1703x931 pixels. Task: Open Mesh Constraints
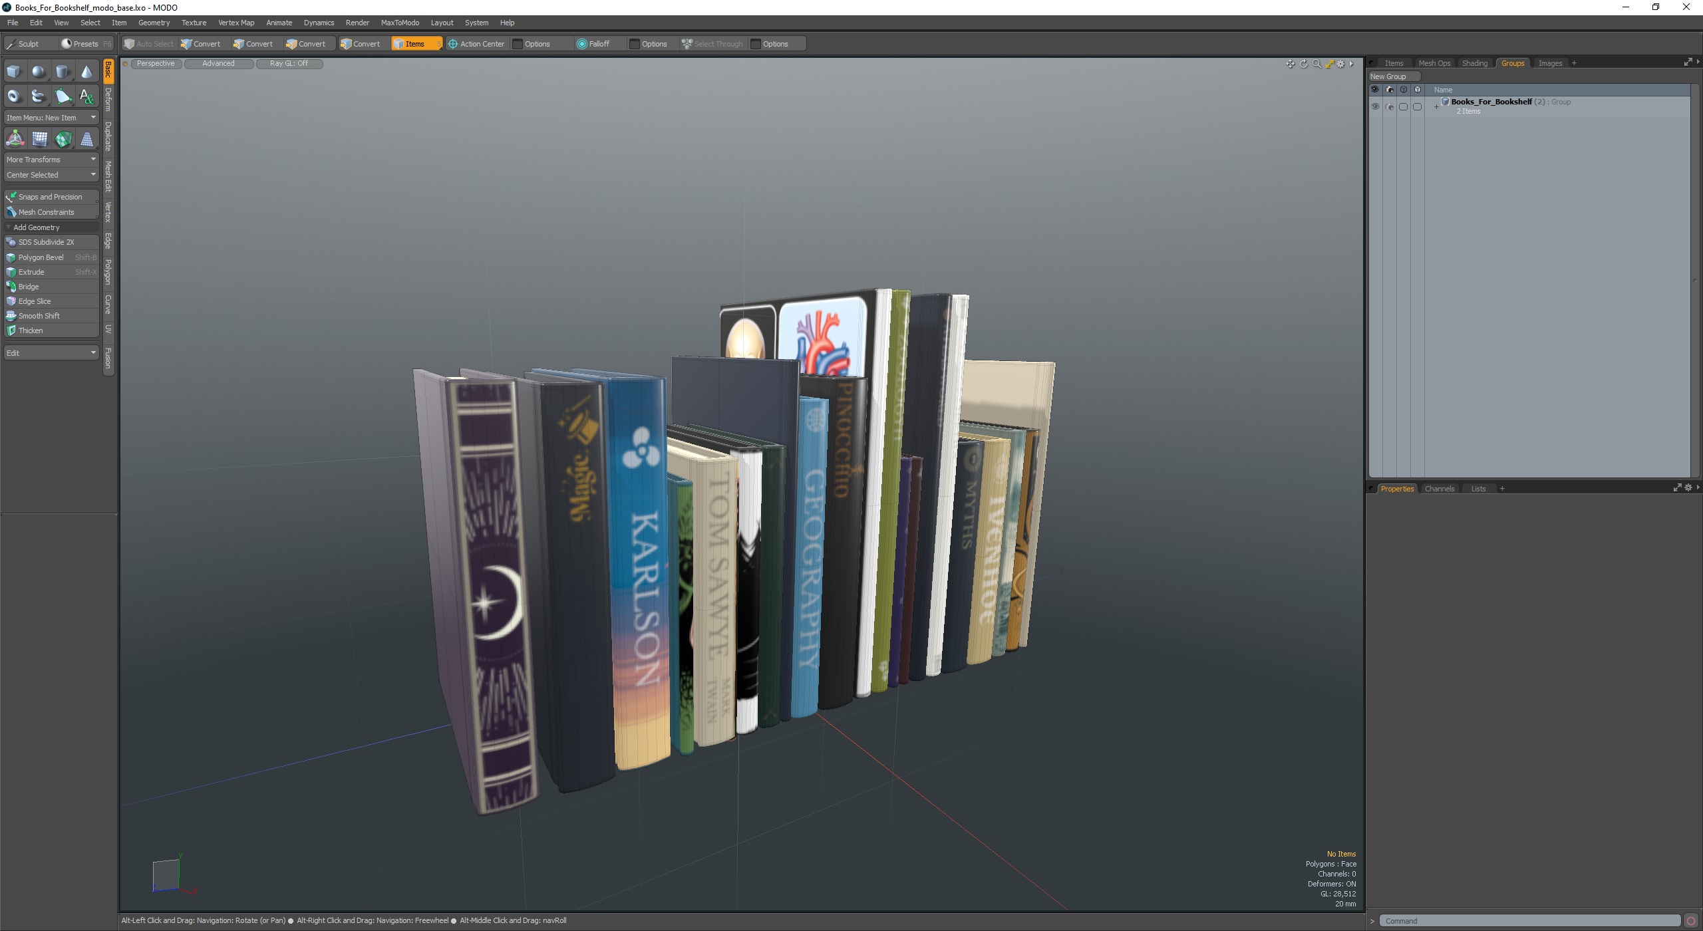pyautogui.click(x=51, y=212)
